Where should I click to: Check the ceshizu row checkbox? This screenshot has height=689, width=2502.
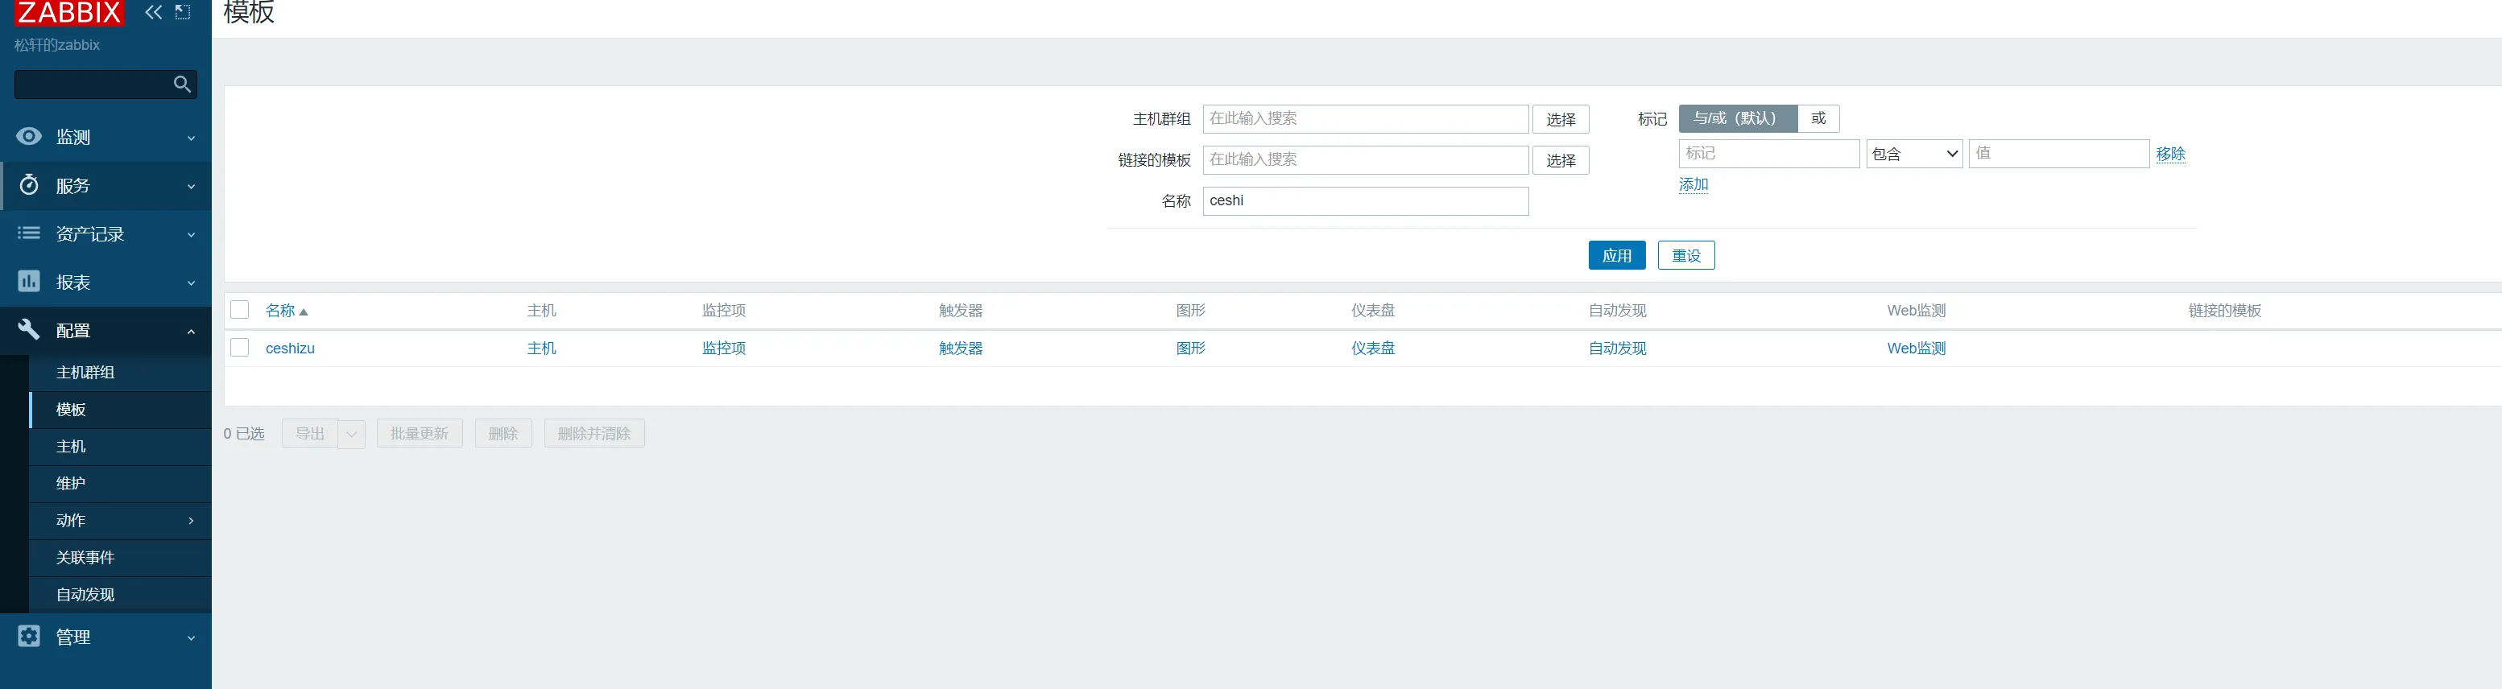pos(240,349)
